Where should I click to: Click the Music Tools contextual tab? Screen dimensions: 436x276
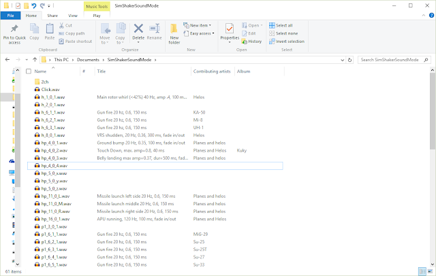[97, 6]
